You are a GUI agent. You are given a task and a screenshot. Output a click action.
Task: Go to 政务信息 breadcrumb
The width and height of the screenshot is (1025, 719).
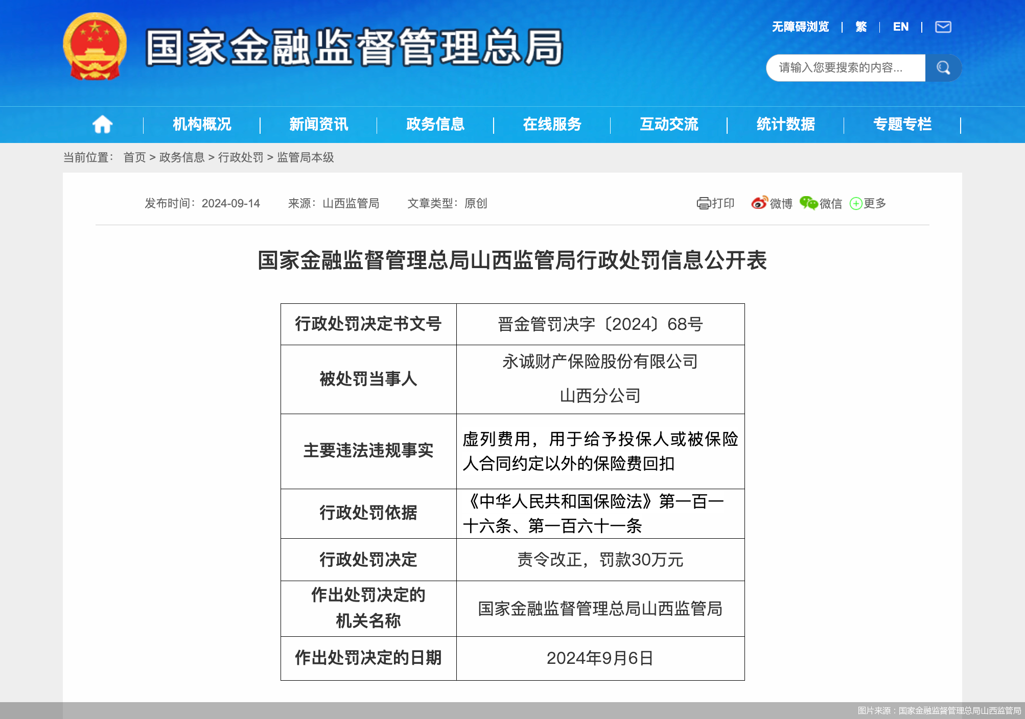[182, 157]
